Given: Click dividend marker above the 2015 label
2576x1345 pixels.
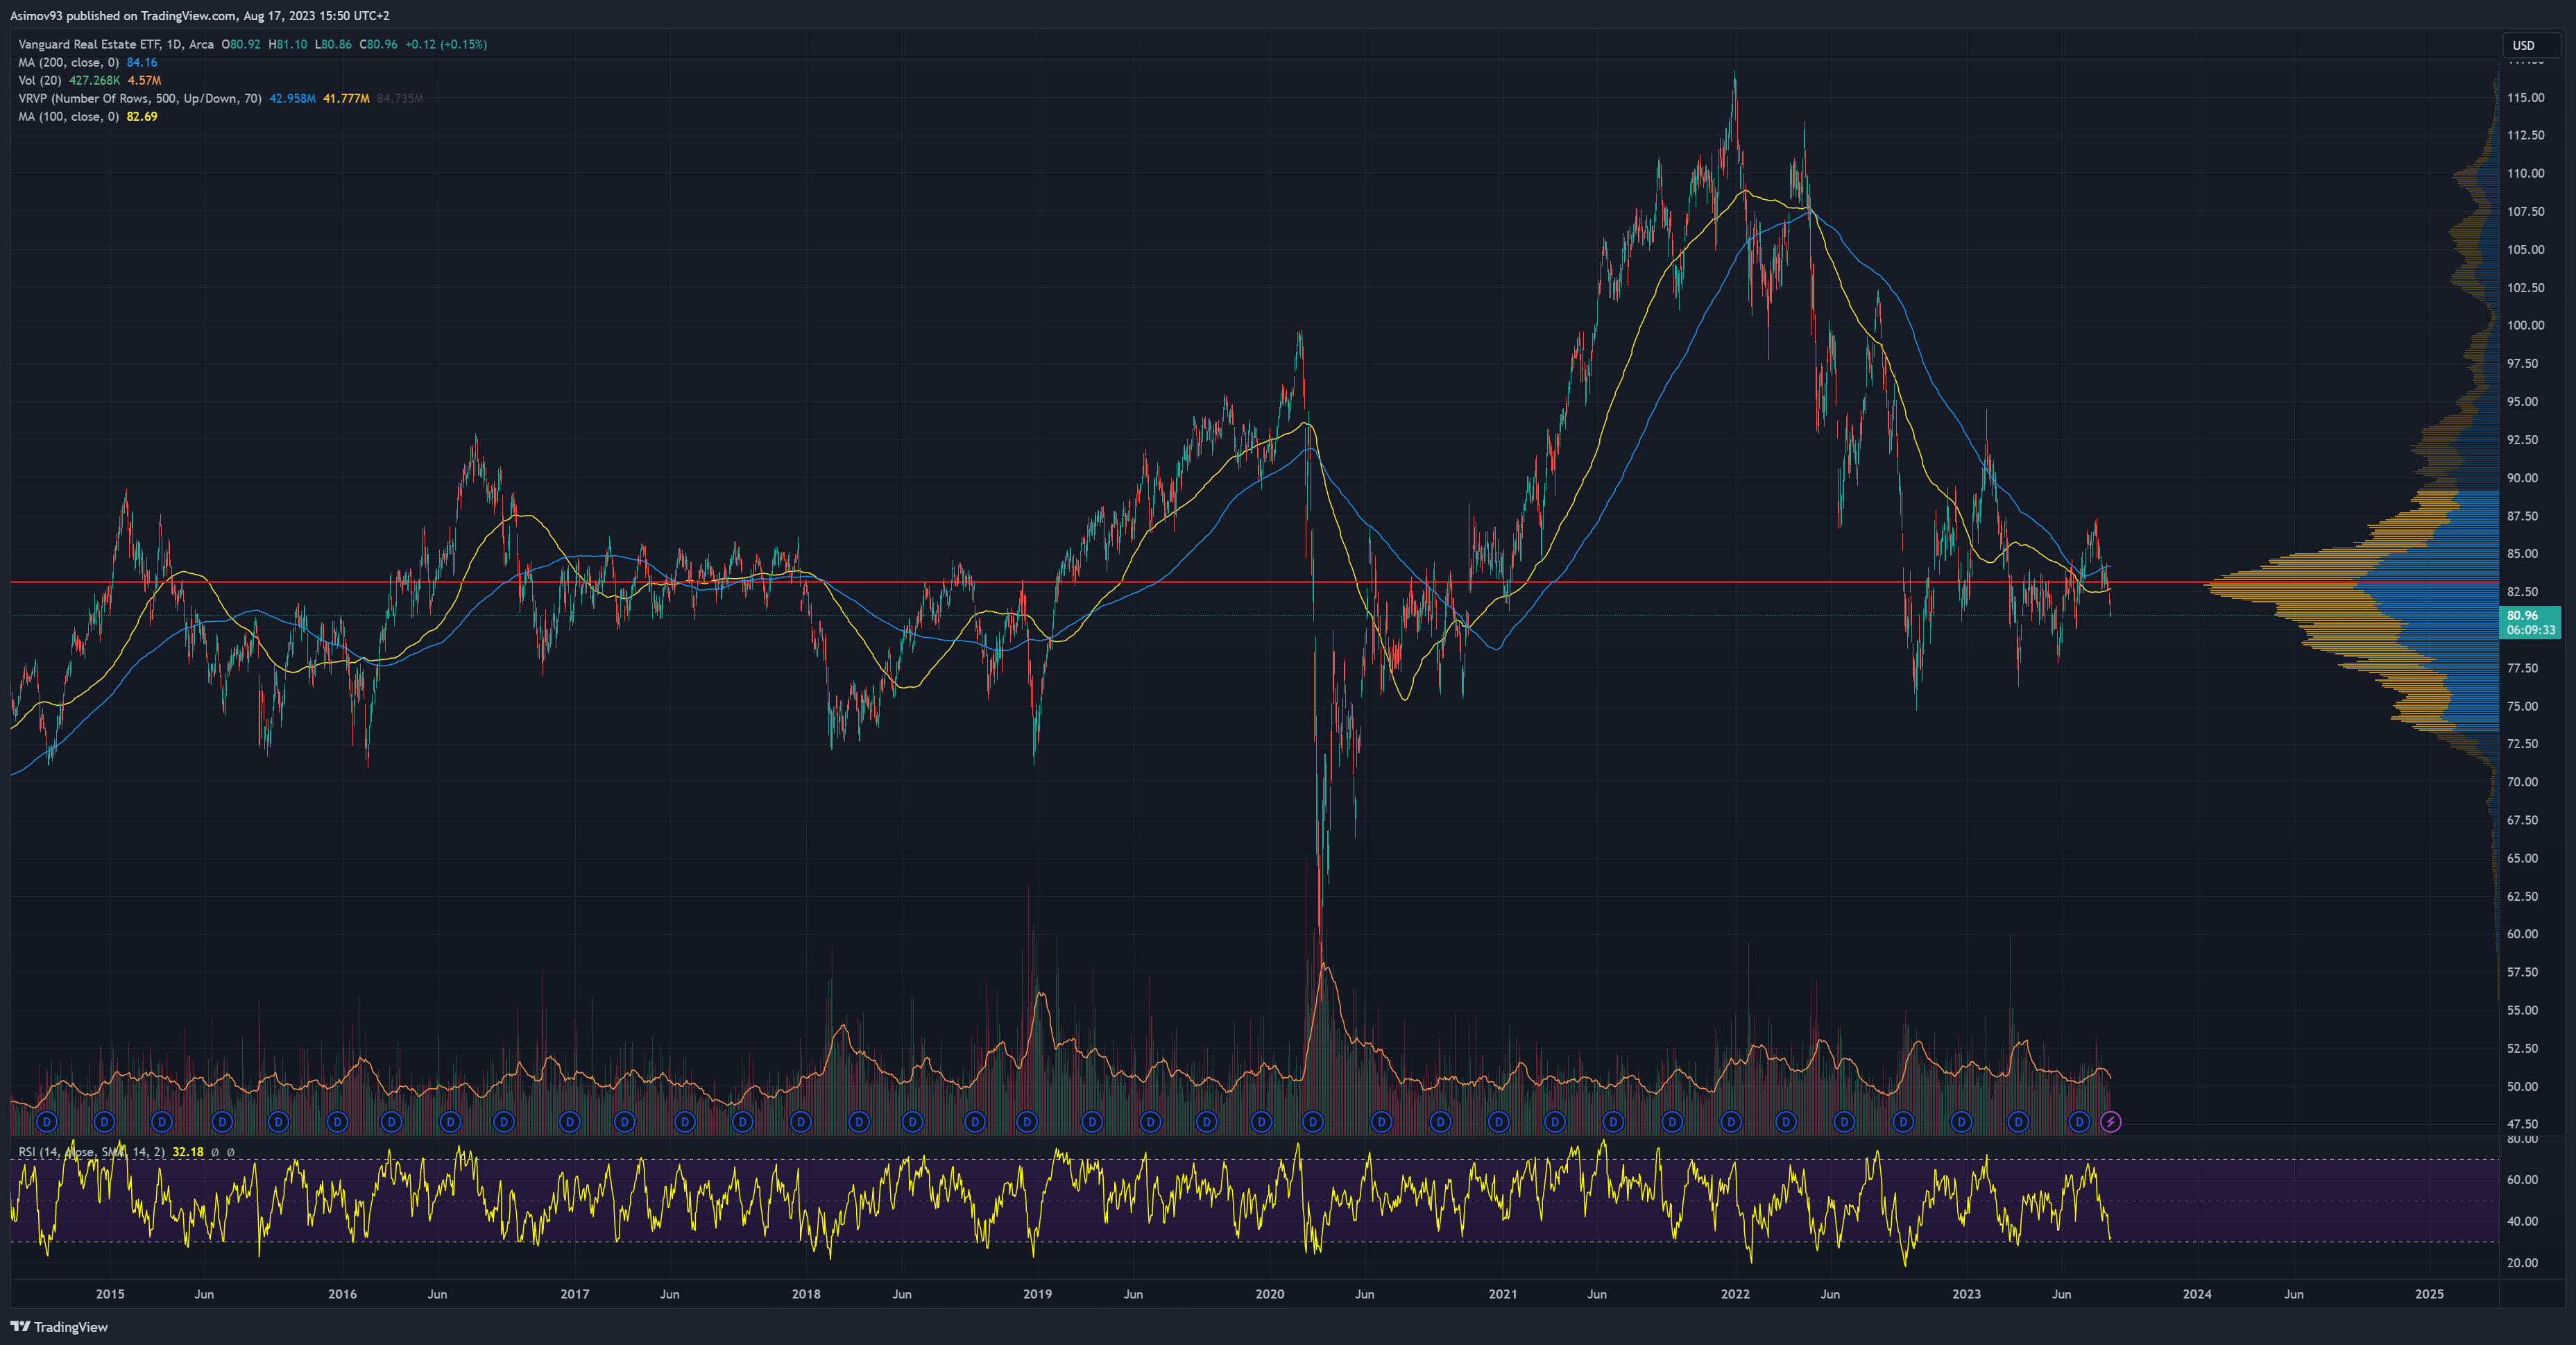Looking at the screenshot, I should 104,1122.
